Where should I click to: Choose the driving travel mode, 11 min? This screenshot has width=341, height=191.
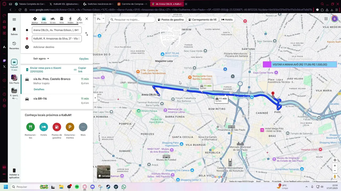coord(44,20)
